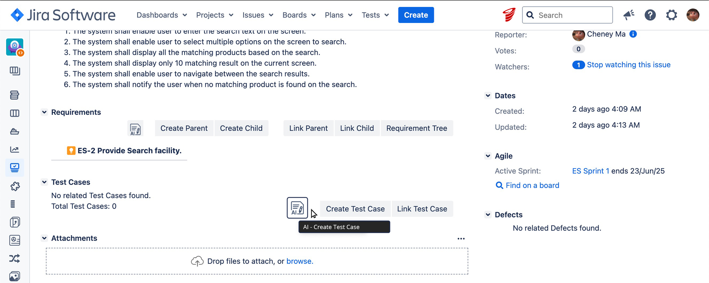Open the board icon in sidebar
Viewport: 709px width, 283px height.
click(x=14, y=71)
